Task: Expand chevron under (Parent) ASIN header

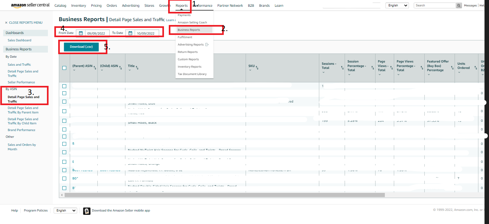Action: [74, 70]
